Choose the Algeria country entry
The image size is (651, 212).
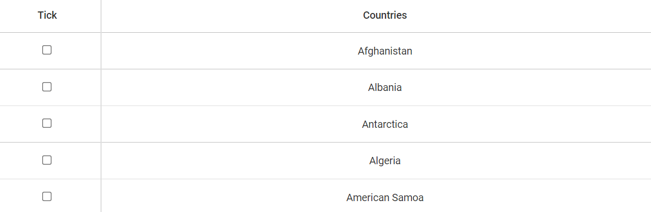click(385, 161)
